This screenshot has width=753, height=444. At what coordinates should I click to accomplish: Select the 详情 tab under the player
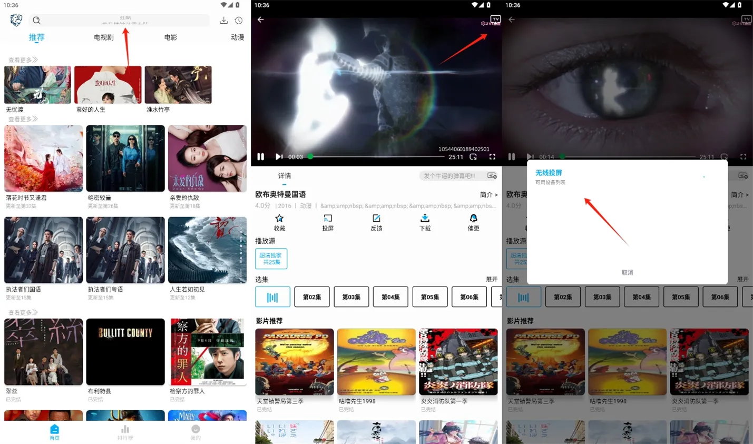coord(285,176)
